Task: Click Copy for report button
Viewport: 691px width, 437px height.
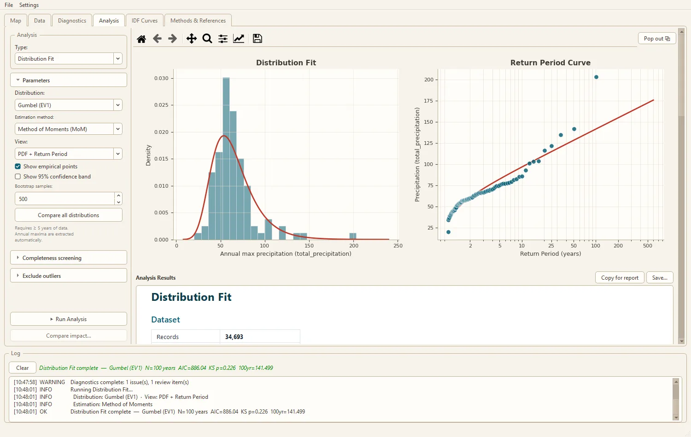Action: (x=620, y=278)
